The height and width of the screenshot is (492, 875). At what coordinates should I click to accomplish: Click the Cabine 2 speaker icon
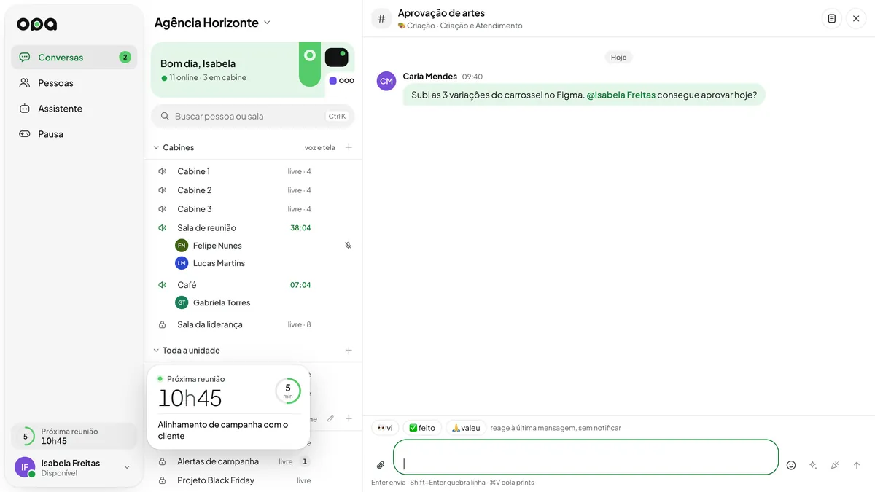point(163,190)
